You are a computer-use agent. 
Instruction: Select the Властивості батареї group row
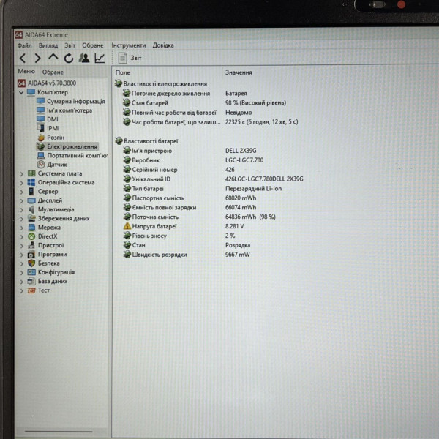pos(146,141)
